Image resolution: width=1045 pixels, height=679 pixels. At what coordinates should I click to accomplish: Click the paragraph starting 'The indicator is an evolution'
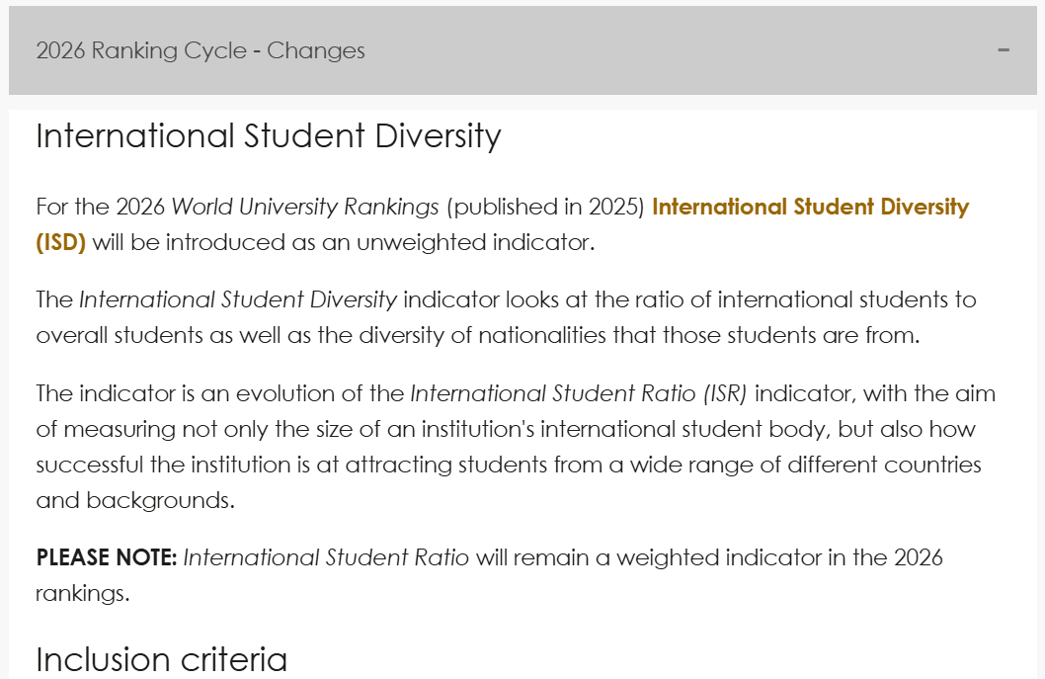[516, 447]
